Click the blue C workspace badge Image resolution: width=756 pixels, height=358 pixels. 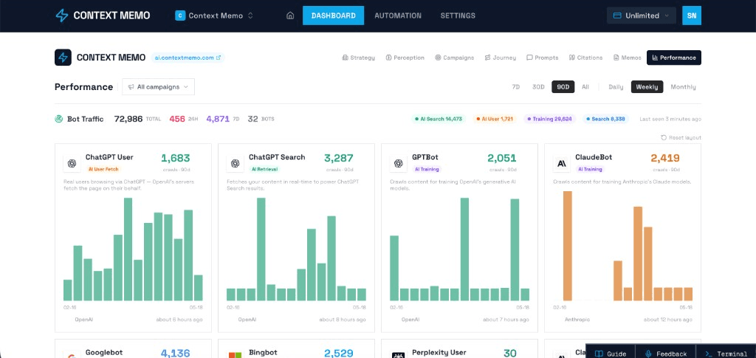tap(180, 16)
